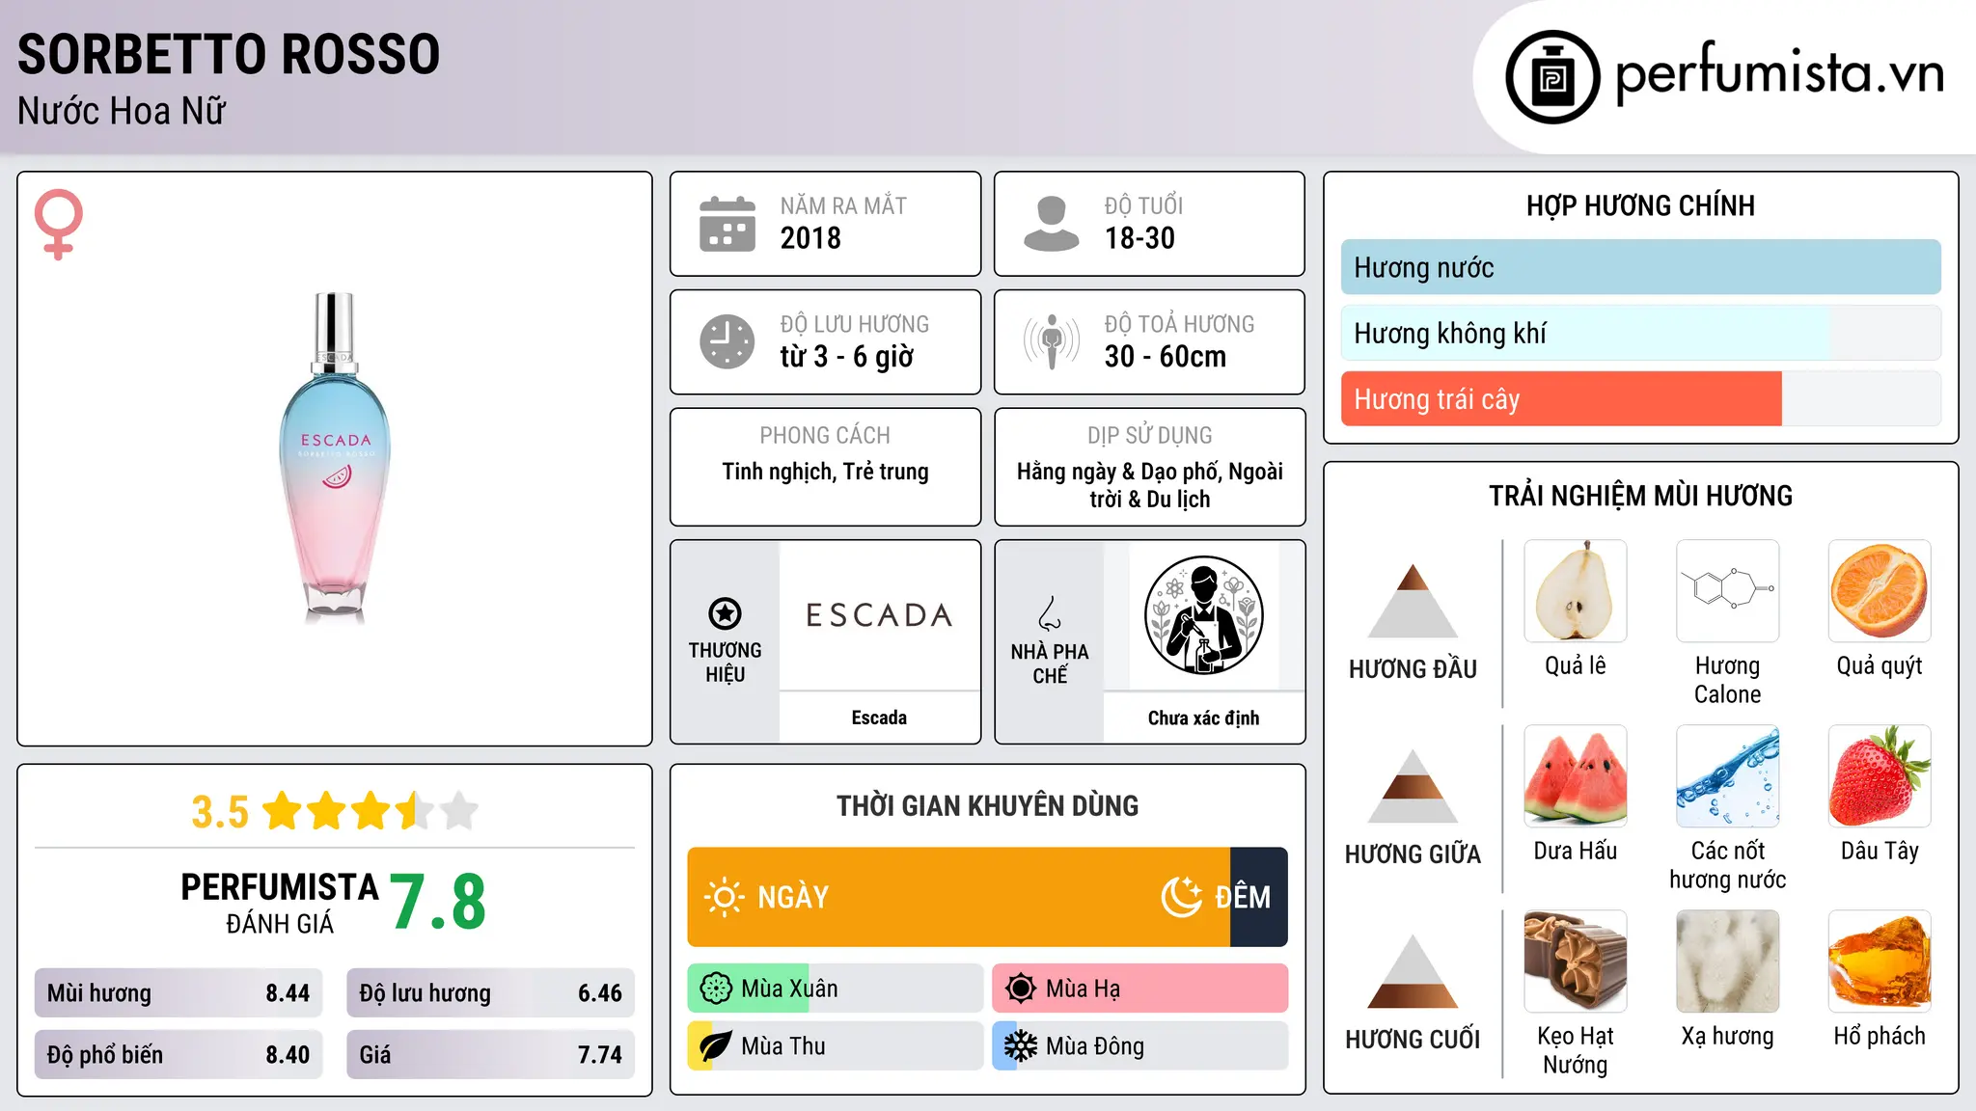This screenshot has height=1111, width=1976.
Task: Click the snowflake icon for Mùa Đông
Action: pos(1021,1046)
